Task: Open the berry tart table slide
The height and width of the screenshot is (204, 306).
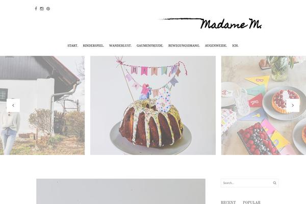Action: tap(264, 106)
